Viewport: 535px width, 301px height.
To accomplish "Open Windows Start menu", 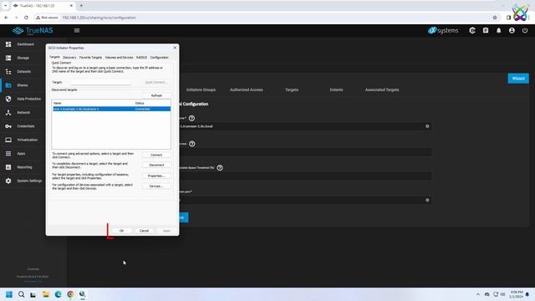I will tap(9, 294).
